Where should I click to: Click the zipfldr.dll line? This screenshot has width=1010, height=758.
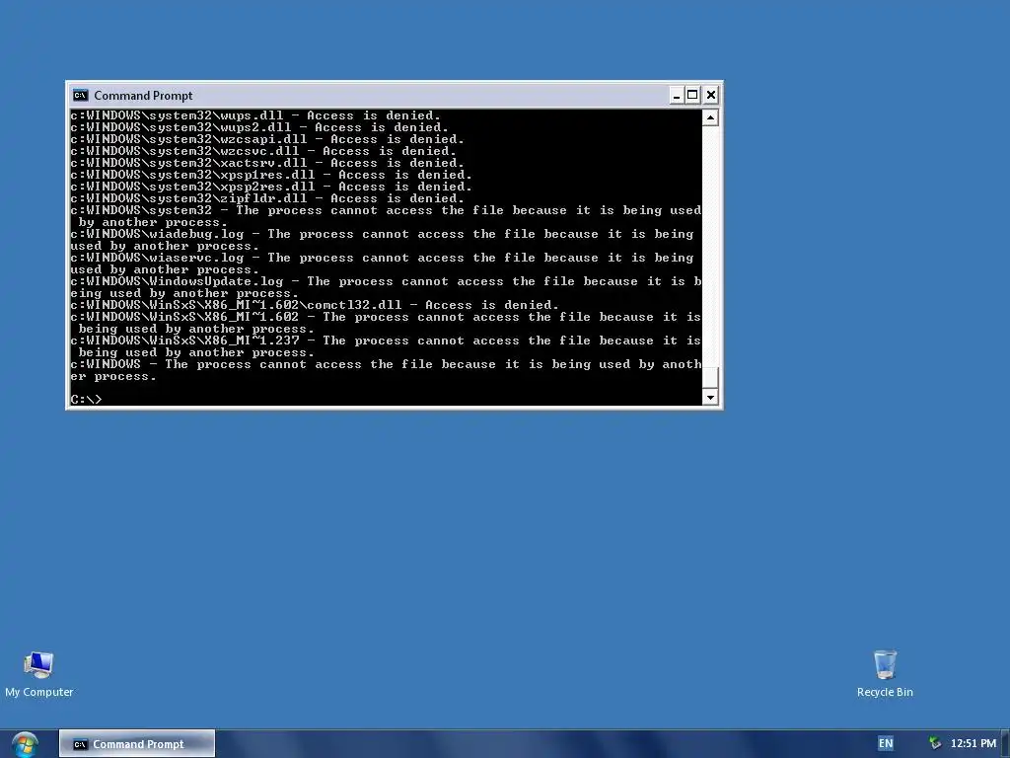pyautogui.click(x=267, y=198)
